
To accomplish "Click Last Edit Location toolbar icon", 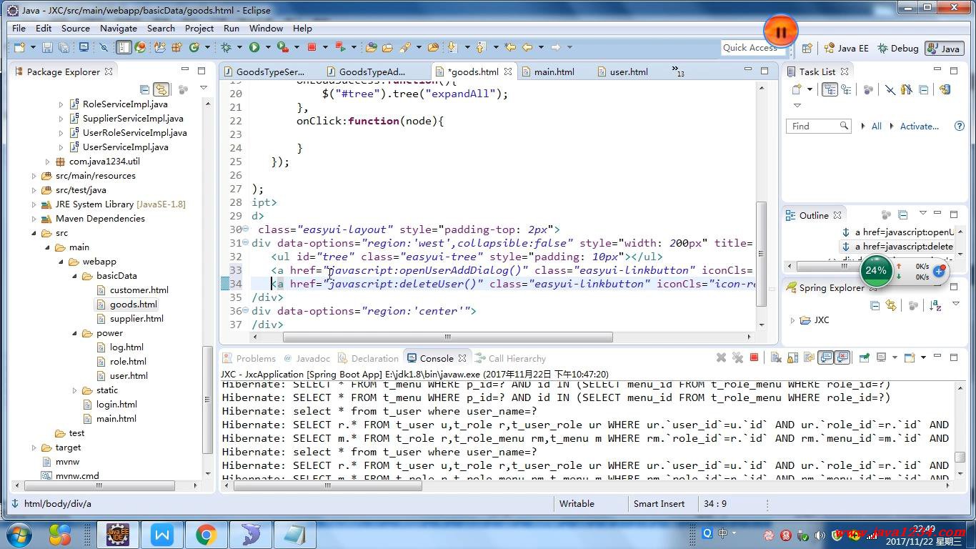I will click(x=510, y=48).
